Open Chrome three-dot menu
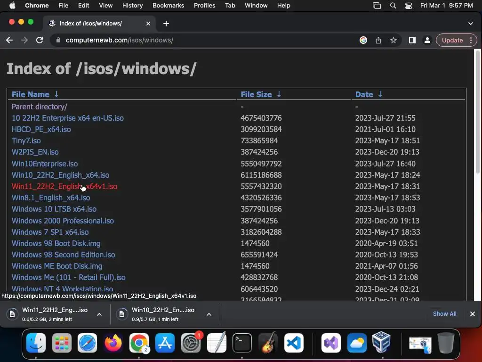 471,41
